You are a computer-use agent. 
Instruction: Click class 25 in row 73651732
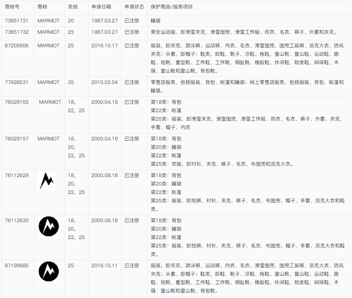[x=71, y=32]
